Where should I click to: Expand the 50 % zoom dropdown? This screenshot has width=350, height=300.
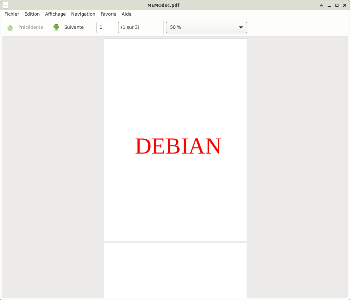pyautogui.click(x=206, y=27)
